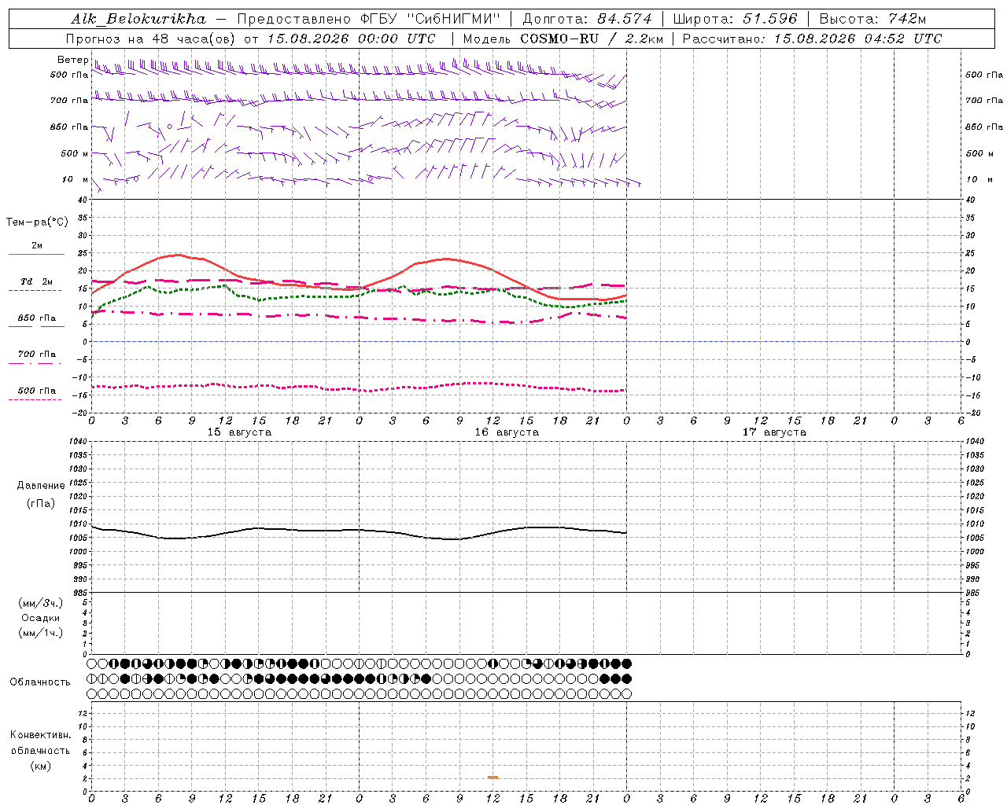Click the solid red 2м legend line
This screenshot has width=1007, height=805.
[36, 255]
